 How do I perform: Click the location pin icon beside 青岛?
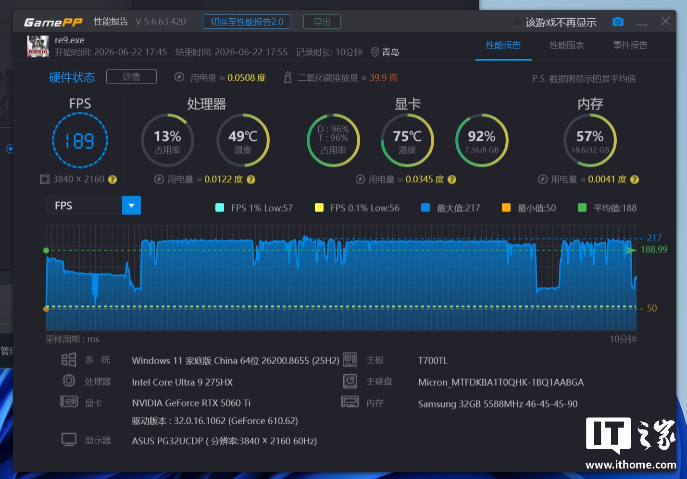click(x=375, y=52)
